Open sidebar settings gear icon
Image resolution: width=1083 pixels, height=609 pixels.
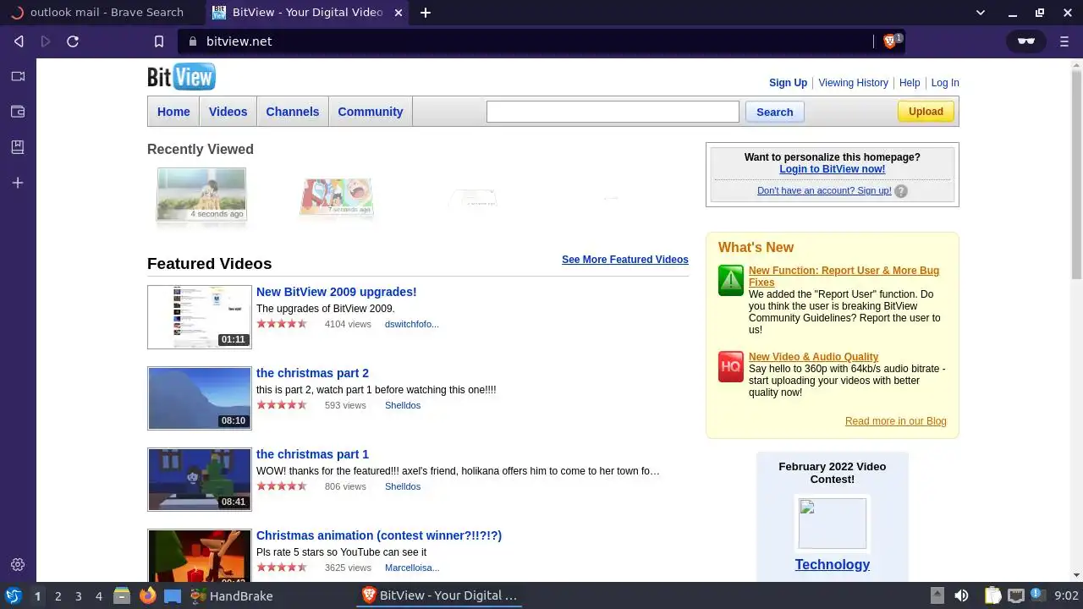coord(18,564)
